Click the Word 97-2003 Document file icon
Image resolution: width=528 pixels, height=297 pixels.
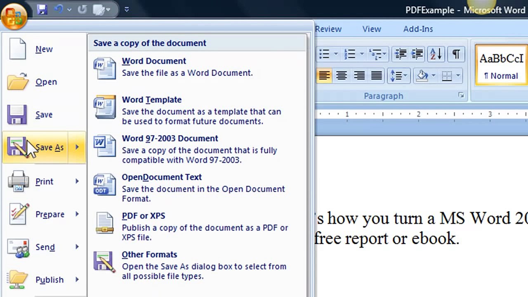[105, 146]
